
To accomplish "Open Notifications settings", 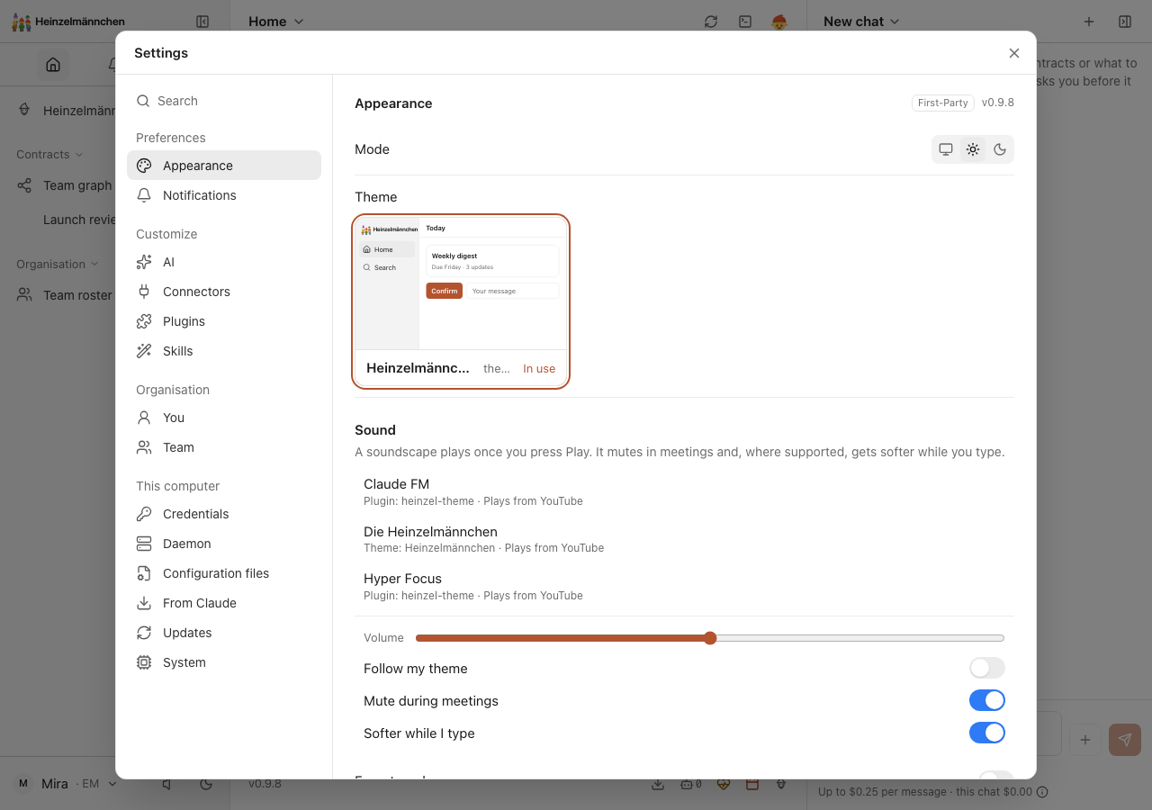I will click(224, 195).
